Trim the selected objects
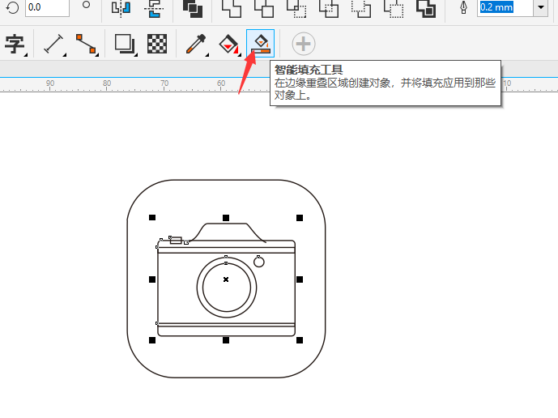Viewport: 558px width, 418px height. coord(264,8)
